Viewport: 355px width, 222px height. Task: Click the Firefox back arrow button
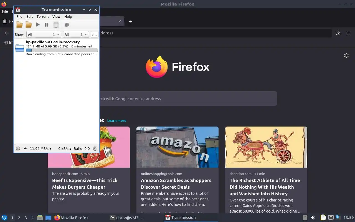pyautogui.click(x=7, y=33)
